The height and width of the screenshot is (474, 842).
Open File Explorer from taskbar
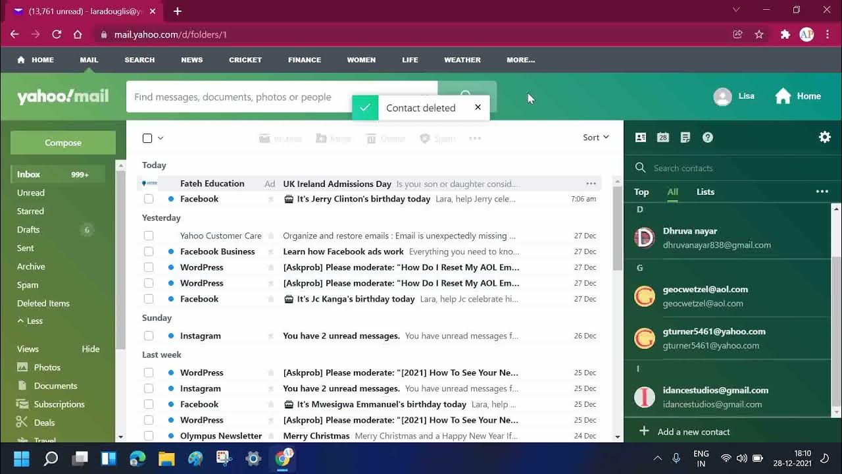click(166, 458)
